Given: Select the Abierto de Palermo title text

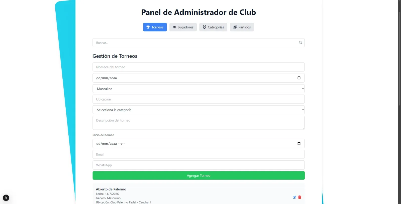Looking at the screenshot, I should (111, 189).
